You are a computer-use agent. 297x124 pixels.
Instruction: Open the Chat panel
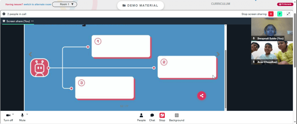152,117
